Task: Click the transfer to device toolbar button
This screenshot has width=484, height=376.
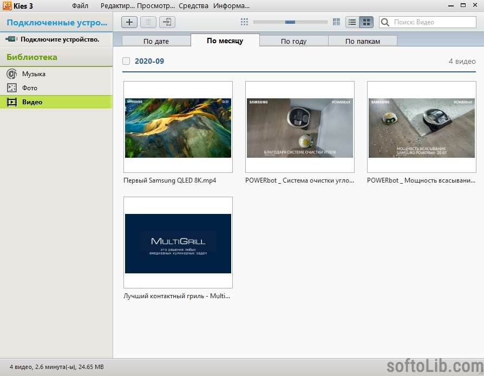Action: (167, 22)
